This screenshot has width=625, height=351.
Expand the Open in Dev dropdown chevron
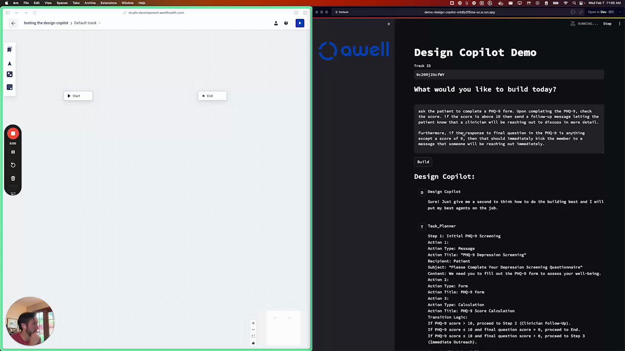pyautogui.click(x=619, y=12)
